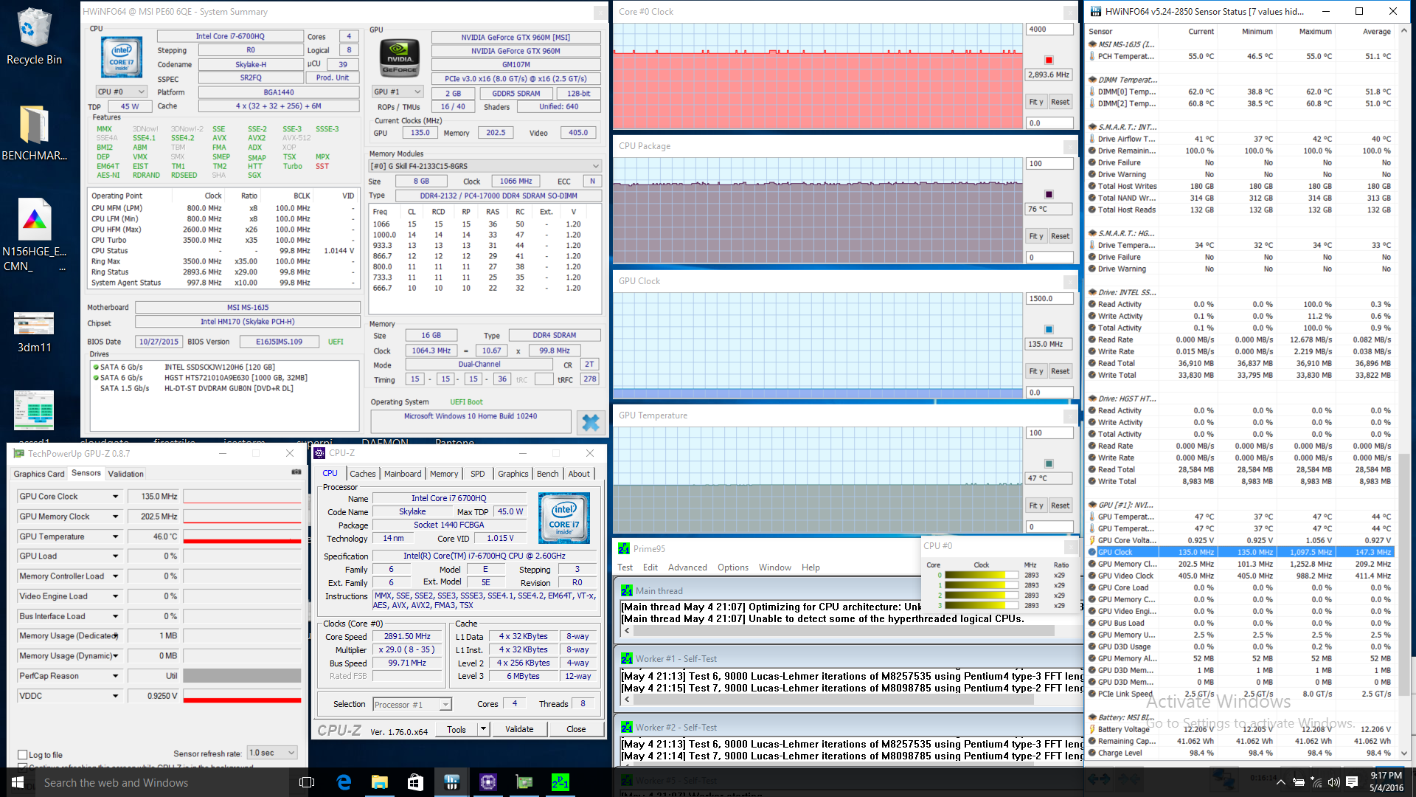Click the Task View taskbar icon
This screenshot has width=1416, height=797.
pos(307,782)
